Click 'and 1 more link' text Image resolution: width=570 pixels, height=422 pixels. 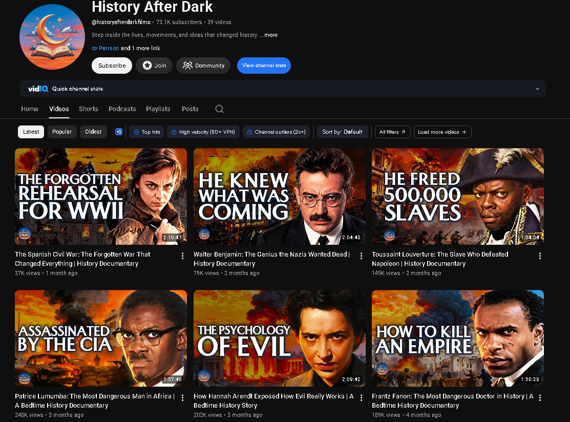pos(140,48)
